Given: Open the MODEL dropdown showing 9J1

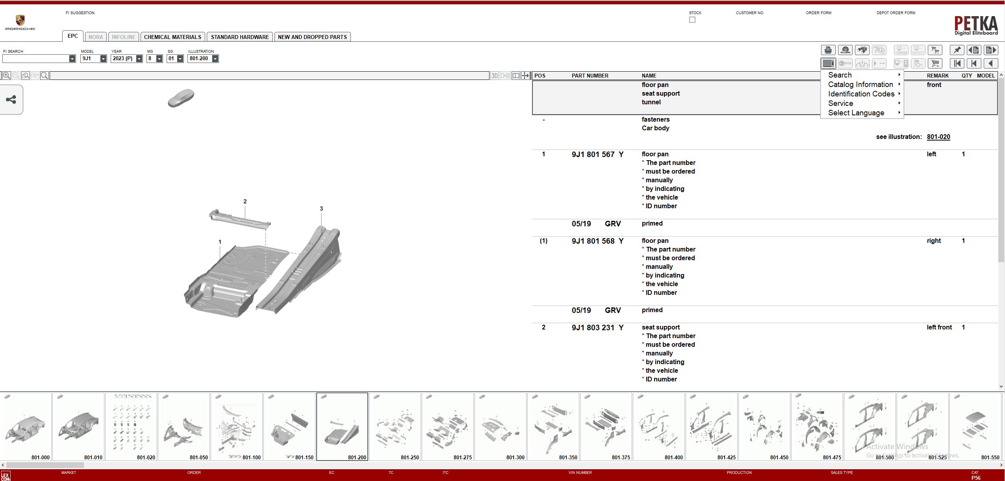Looking at the screenshot, I should (103, 59).
